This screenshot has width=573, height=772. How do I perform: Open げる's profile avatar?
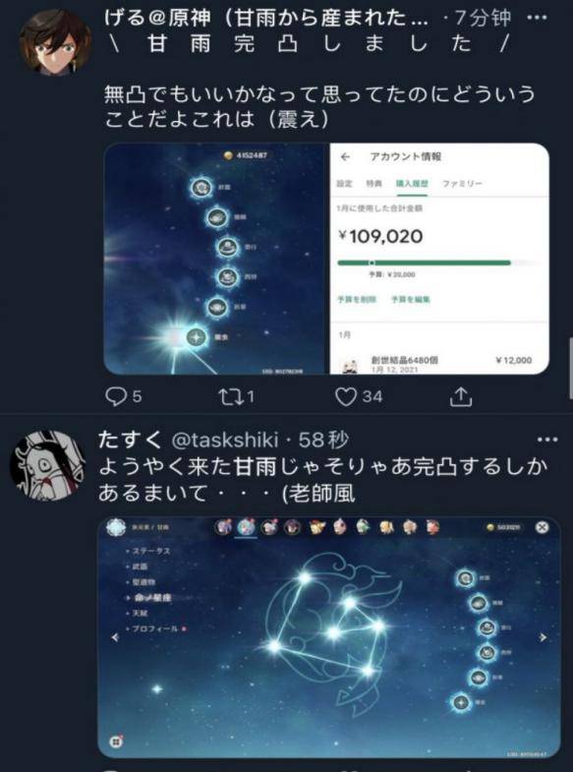(x=55, y=43)
